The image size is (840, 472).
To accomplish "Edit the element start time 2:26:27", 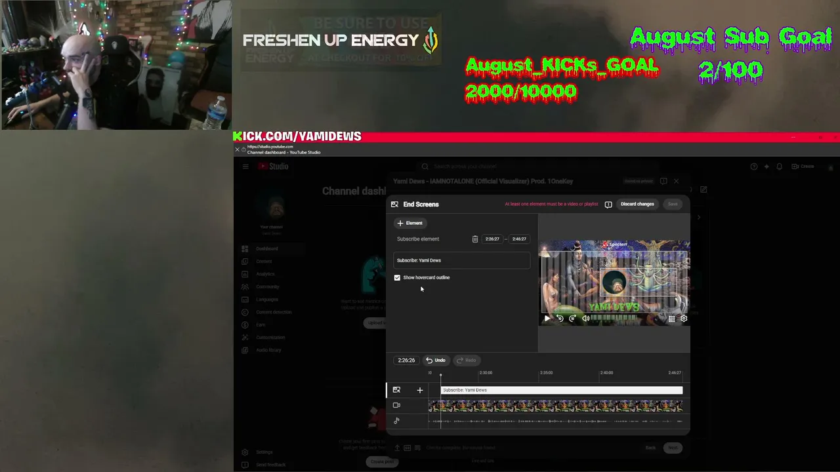I will click(492, 239).
